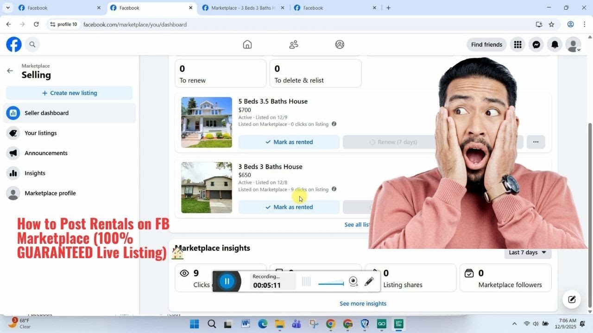Open Windows taskbar search

212,324
